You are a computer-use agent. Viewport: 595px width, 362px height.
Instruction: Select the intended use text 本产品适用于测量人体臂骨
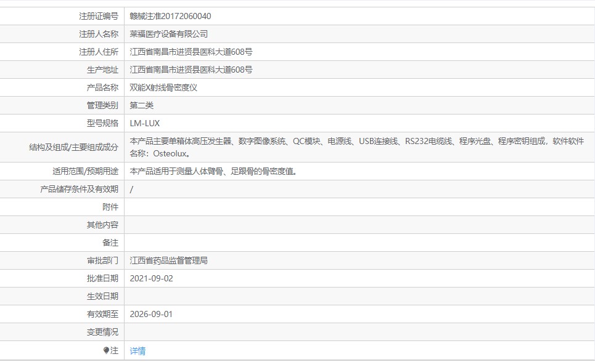213,171
